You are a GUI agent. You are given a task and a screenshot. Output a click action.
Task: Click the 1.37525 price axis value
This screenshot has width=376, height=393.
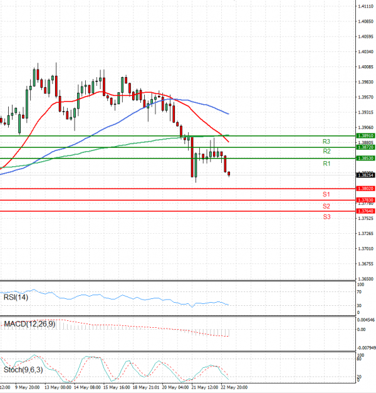click(366, 218)
